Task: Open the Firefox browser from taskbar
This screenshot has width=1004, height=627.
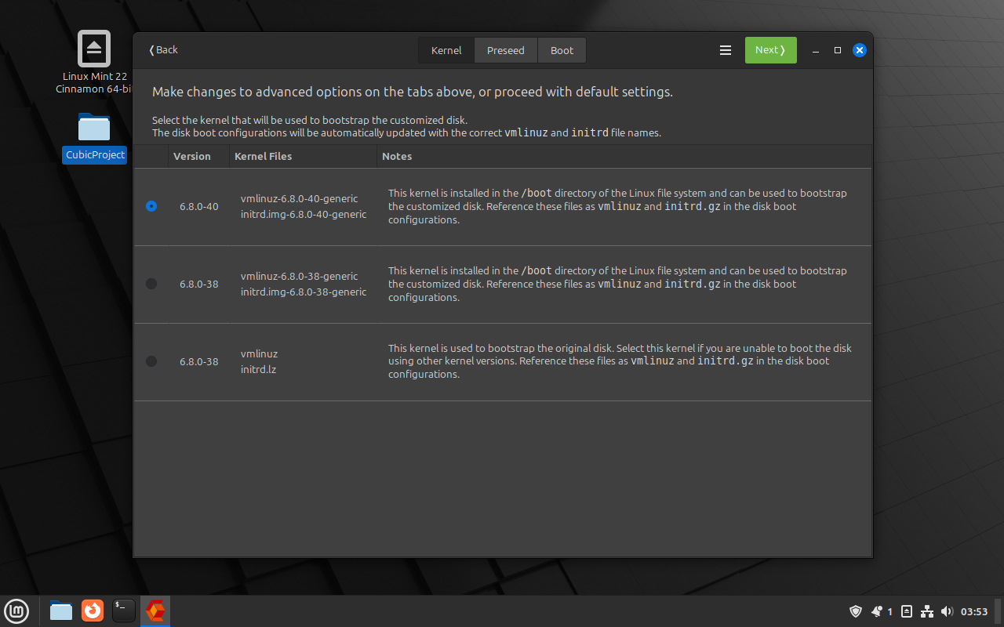Action: click(93, 610)
